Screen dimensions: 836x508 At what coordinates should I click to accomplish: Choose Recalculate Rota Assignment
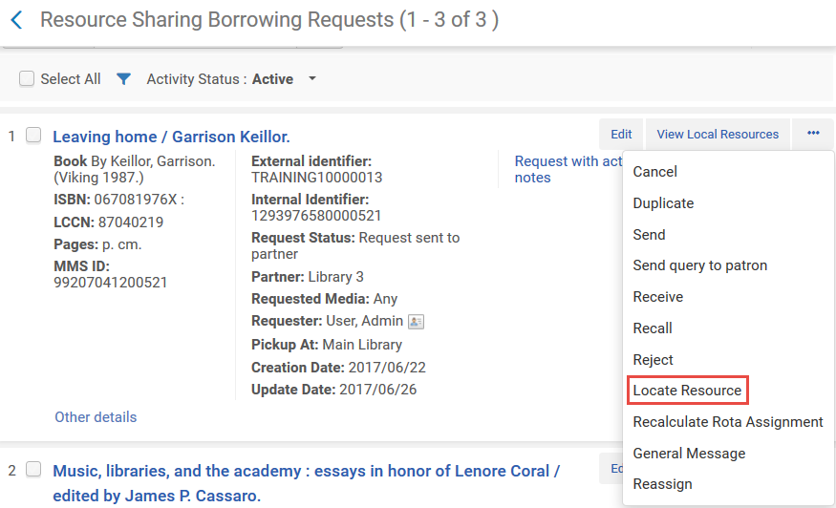(x=728, y=422)
